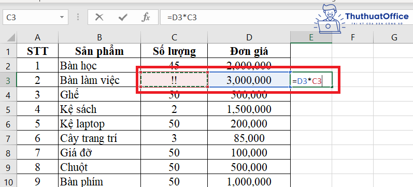Select all cells with the corner triangle

(x=11, y=38)
